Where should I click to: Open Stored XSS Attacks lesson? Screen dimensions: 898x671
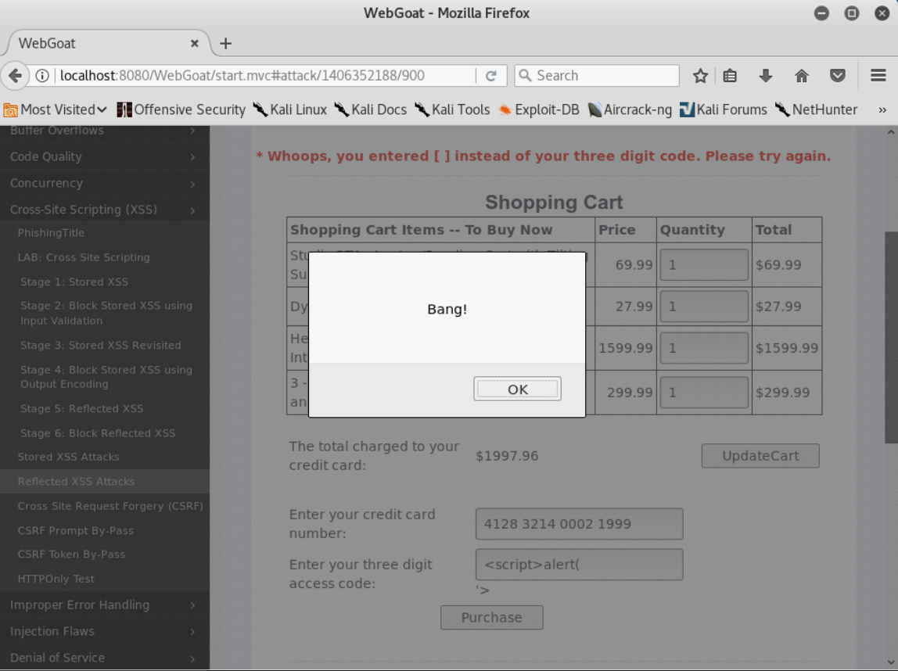[x=69, y=457]
